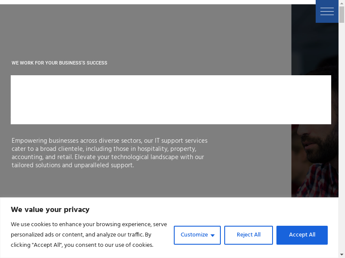Click the scrollbar up arrow
The height and width of the screenshot is (258, 345).
[342, 3]
